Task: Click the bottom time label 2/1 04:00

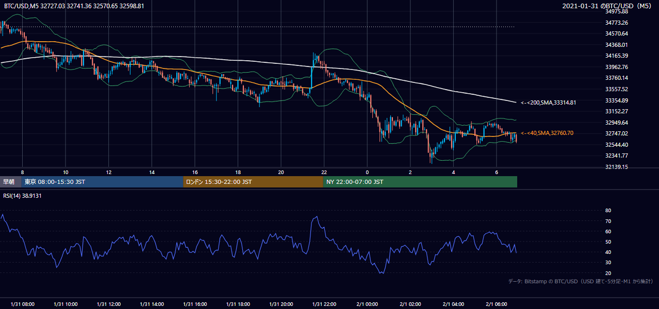Action: coord(453,304)
